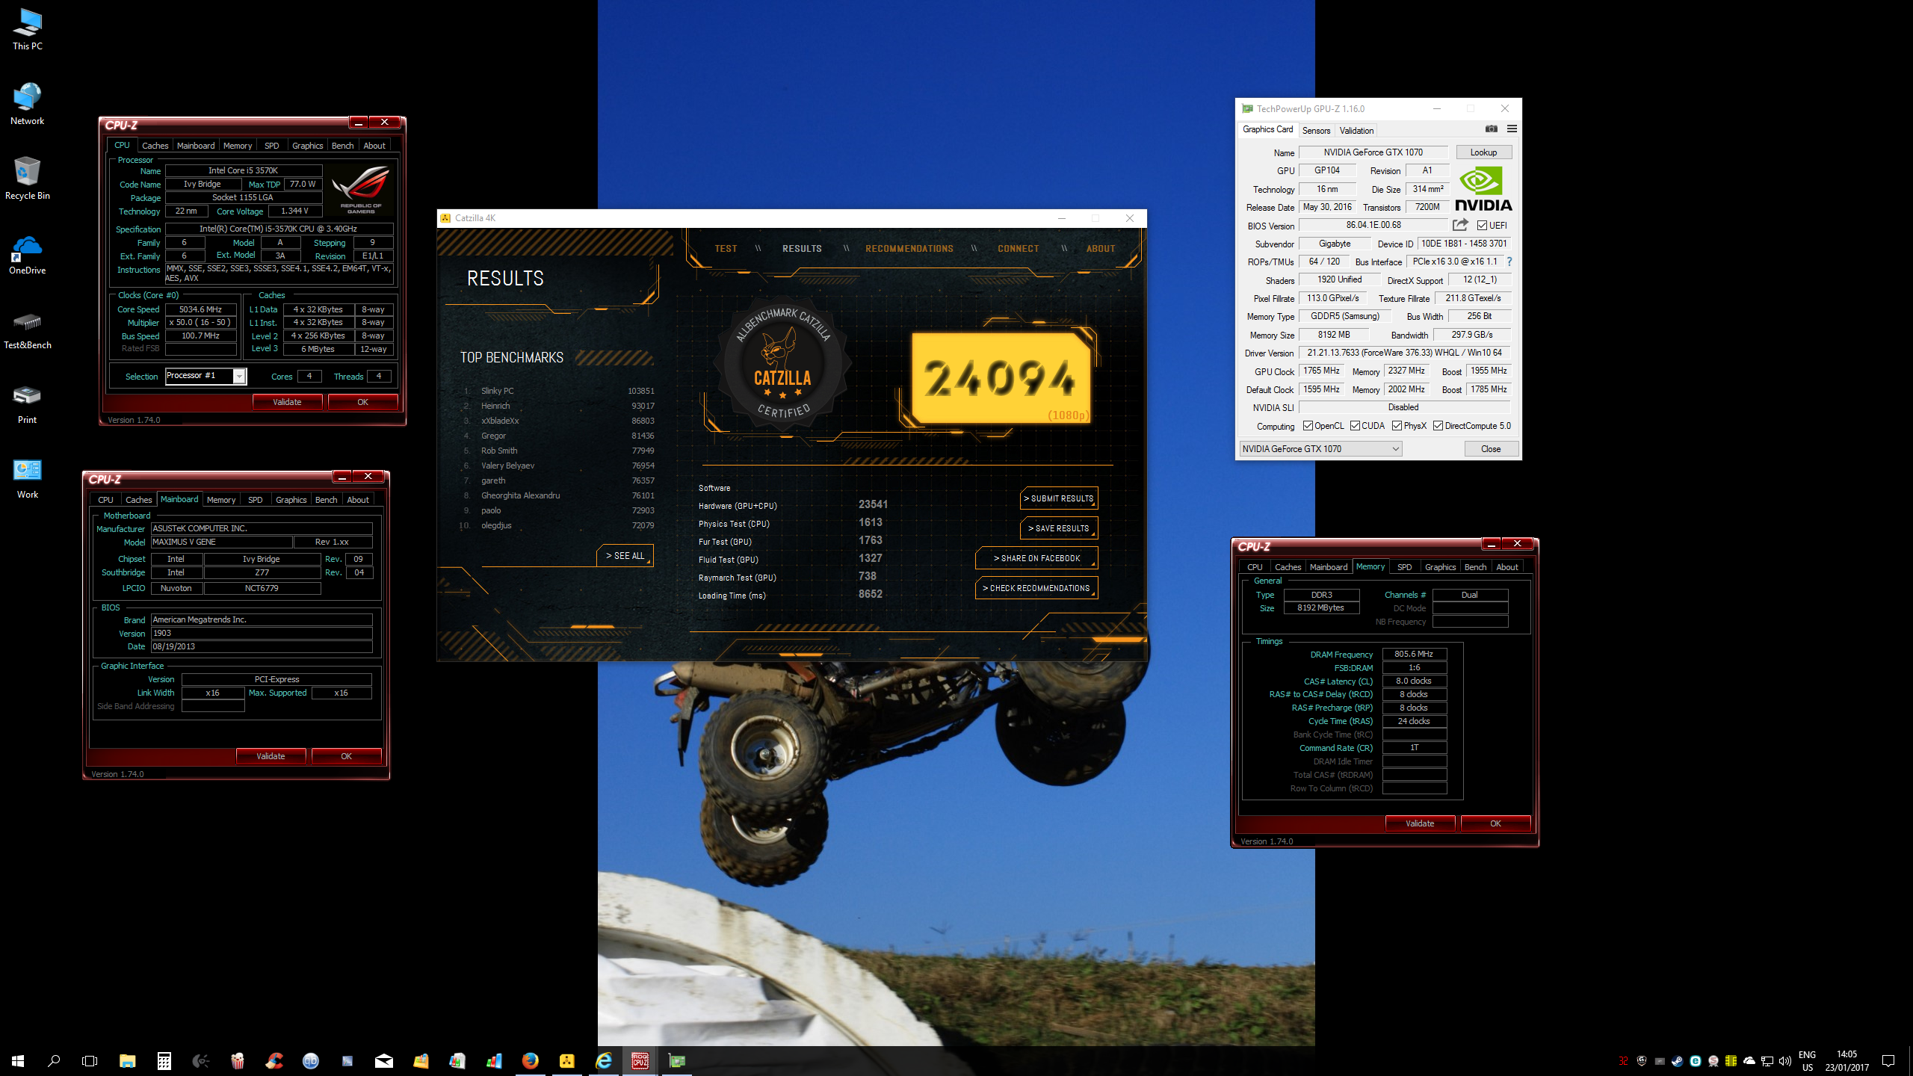
Task: Open the RECOMMENDATIONS tab in Catzilla
Action: [x=909, y=249]
